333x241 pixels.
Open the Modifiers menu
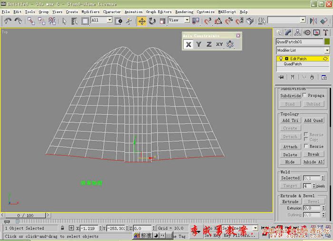click(x=90, y=12)
